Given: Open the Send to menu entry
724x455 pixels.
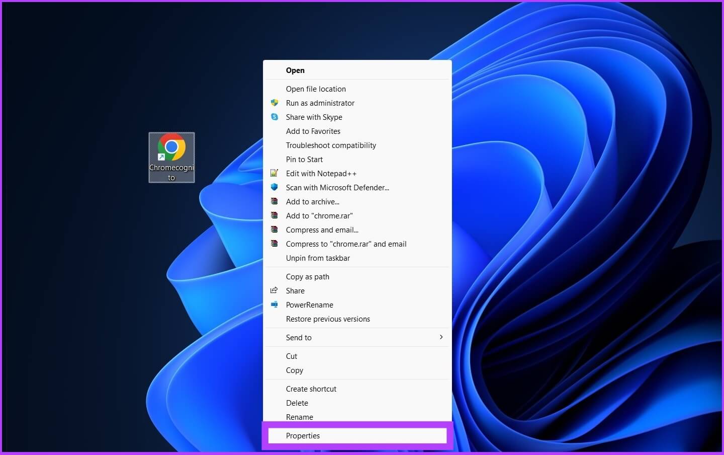Looking at the screenshot, I should pyautogui.click(x=357, y=338).
